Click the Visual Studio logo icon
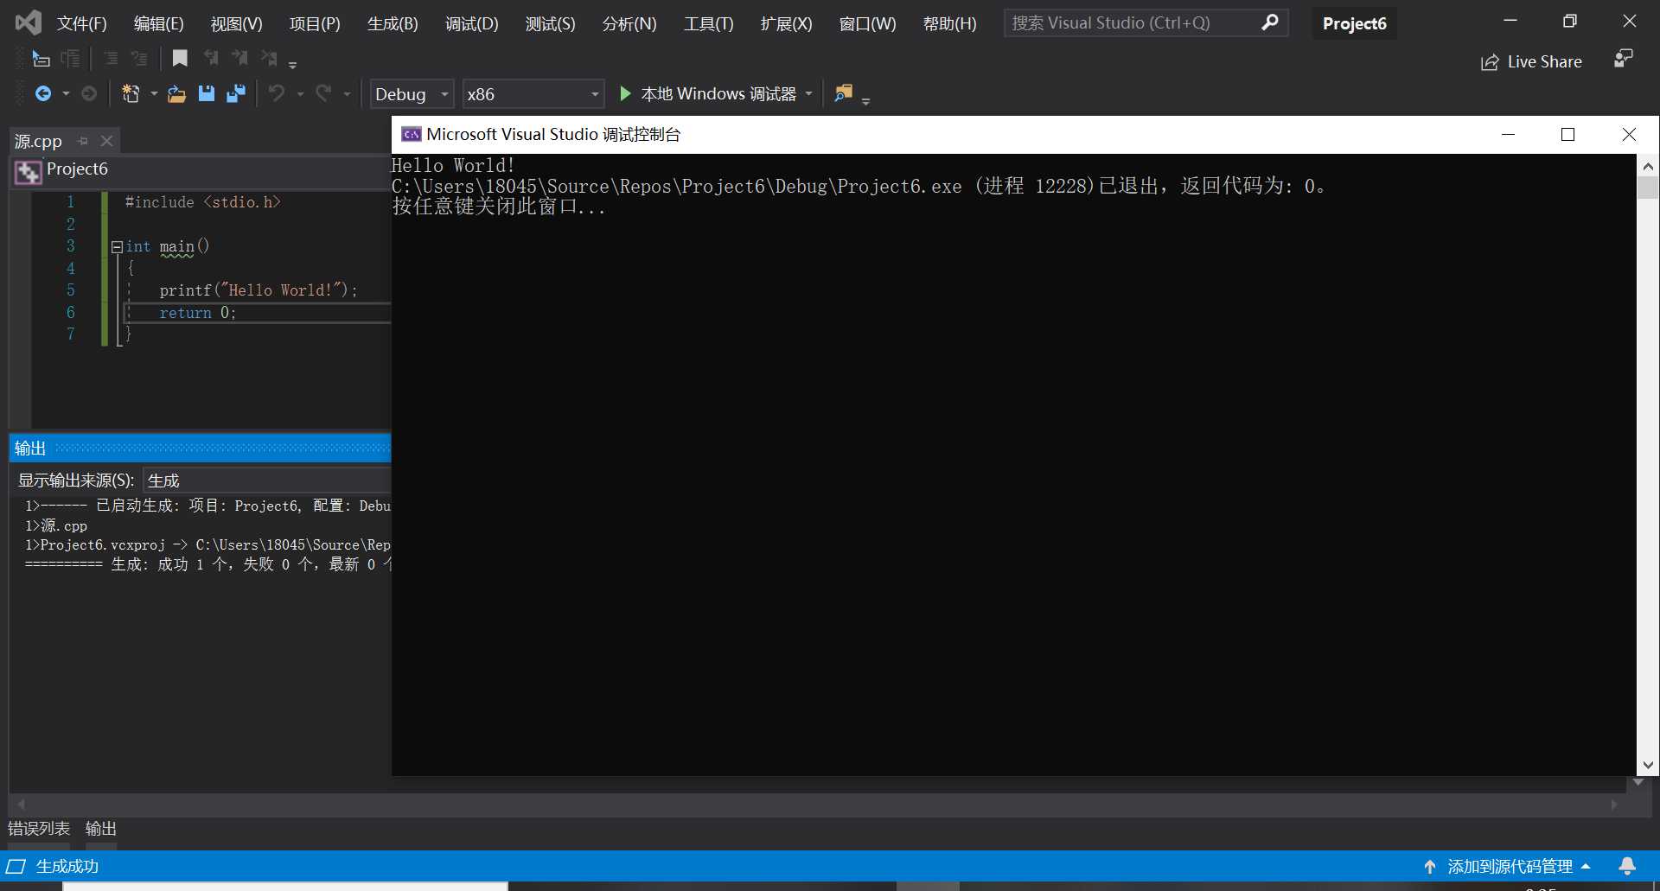 (28, 22)
